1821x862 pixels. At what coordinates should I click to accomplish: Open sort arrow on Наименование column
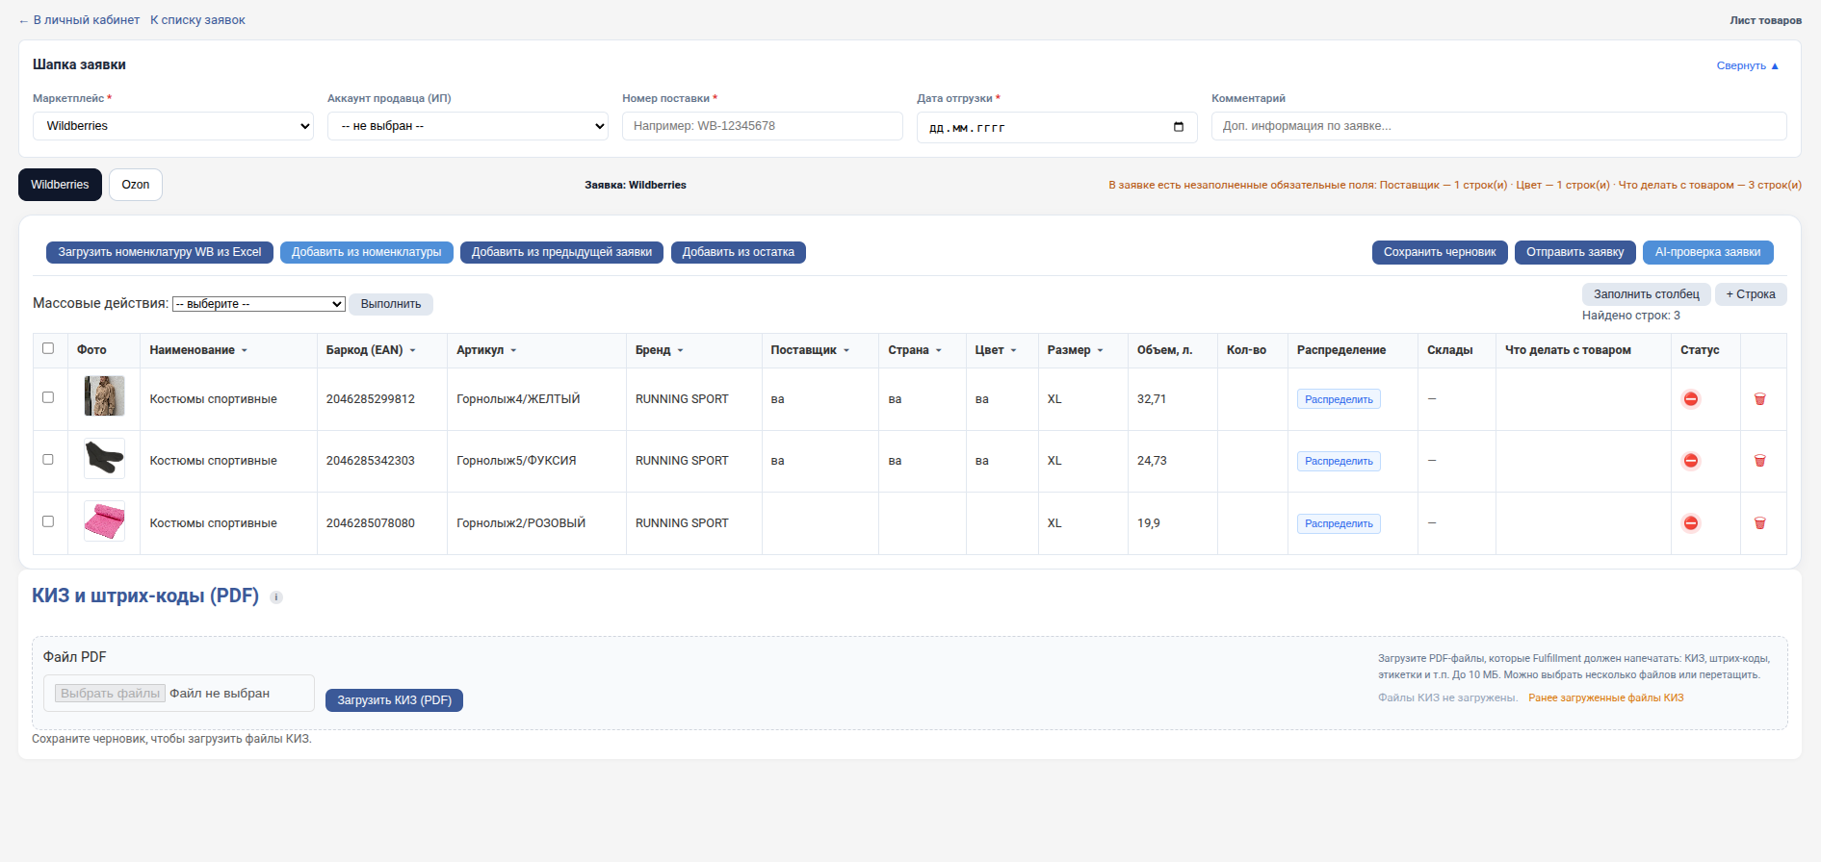click(245, 350)
